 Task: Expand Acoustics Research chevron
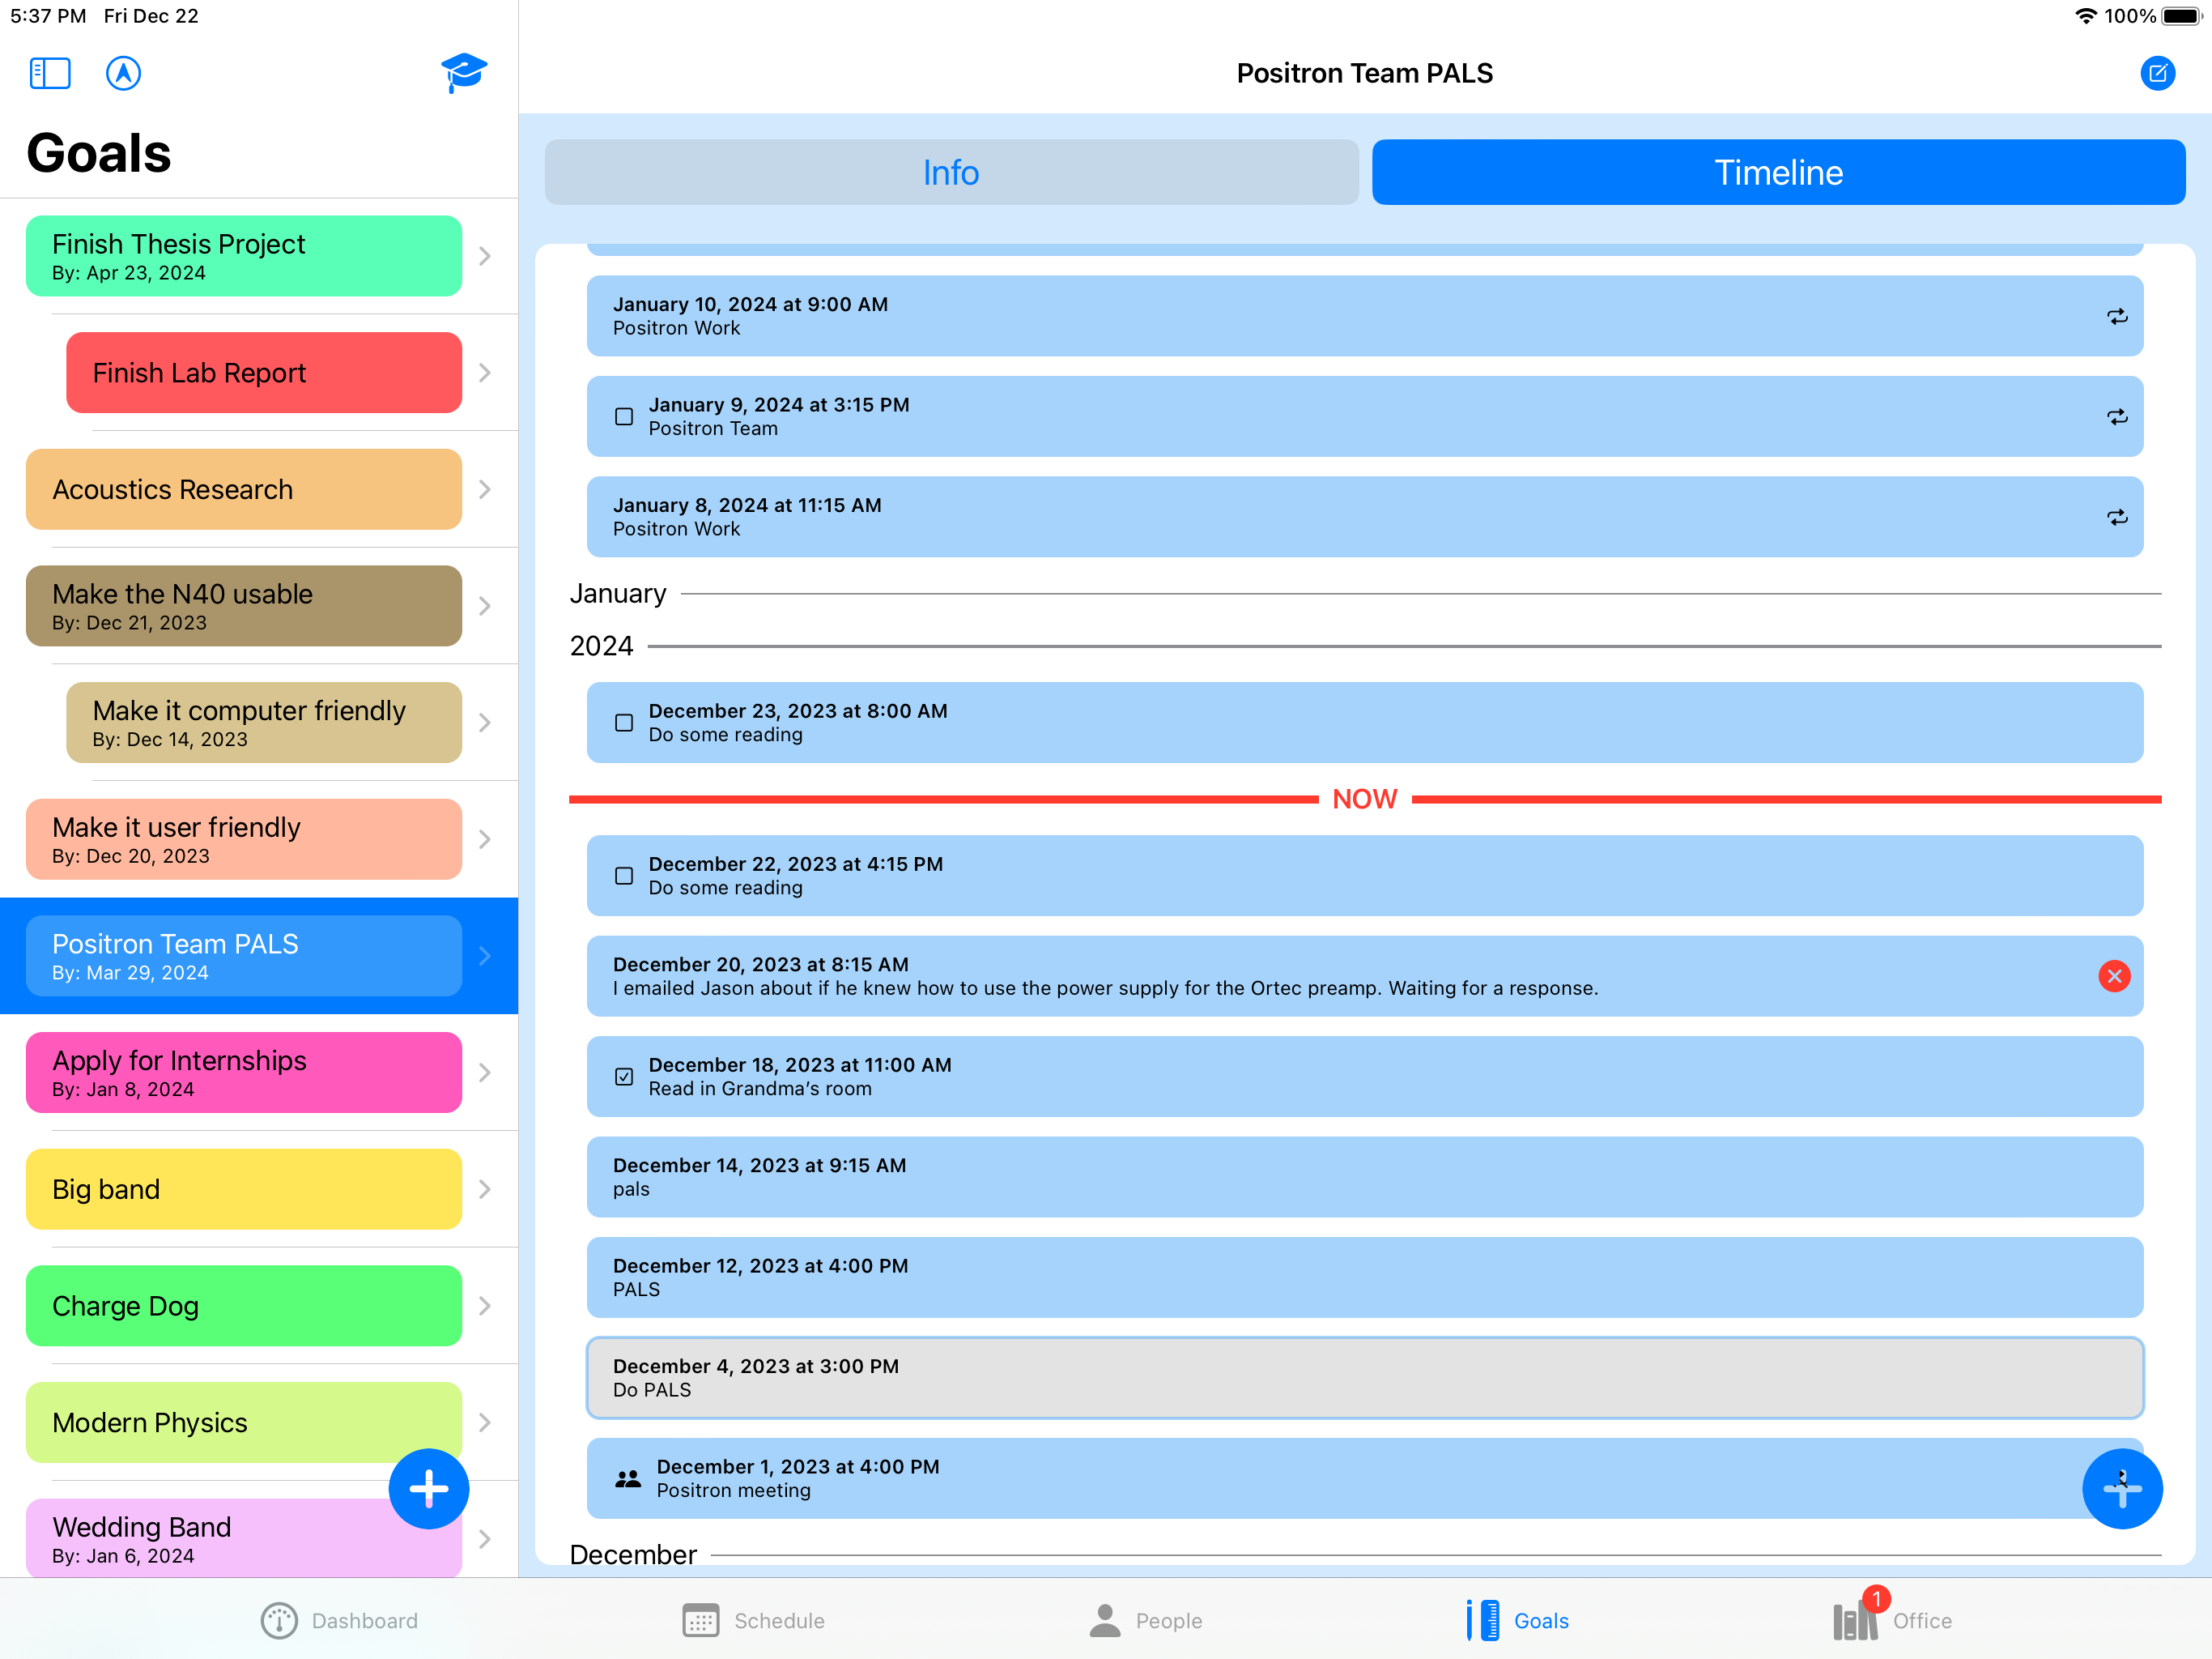485,489
